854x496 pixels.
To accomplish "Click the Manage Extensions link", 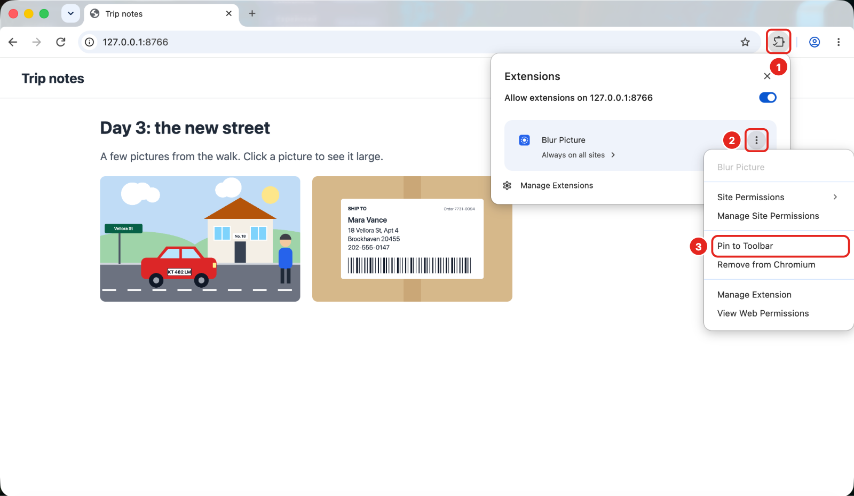I will (x=557, y=185).
